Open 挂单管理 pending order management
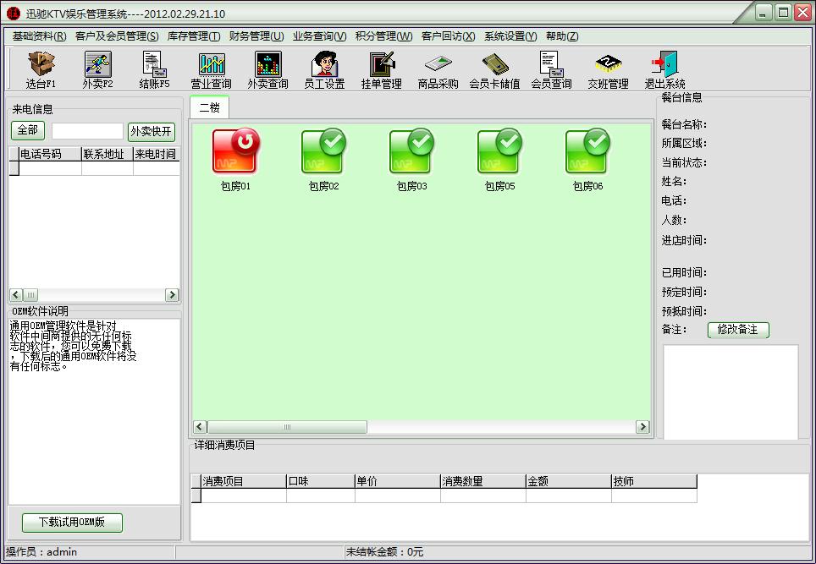This screenshot has height=564, width=816. point(382,69)
